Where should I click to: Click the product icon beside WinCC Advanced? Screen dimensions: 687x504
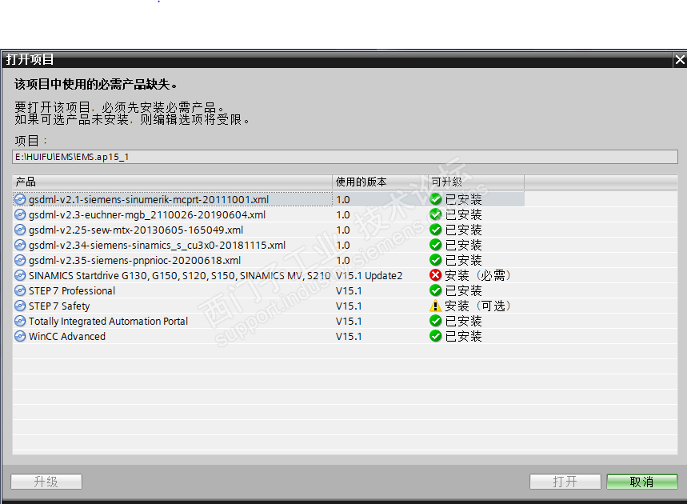pos(20,337)
